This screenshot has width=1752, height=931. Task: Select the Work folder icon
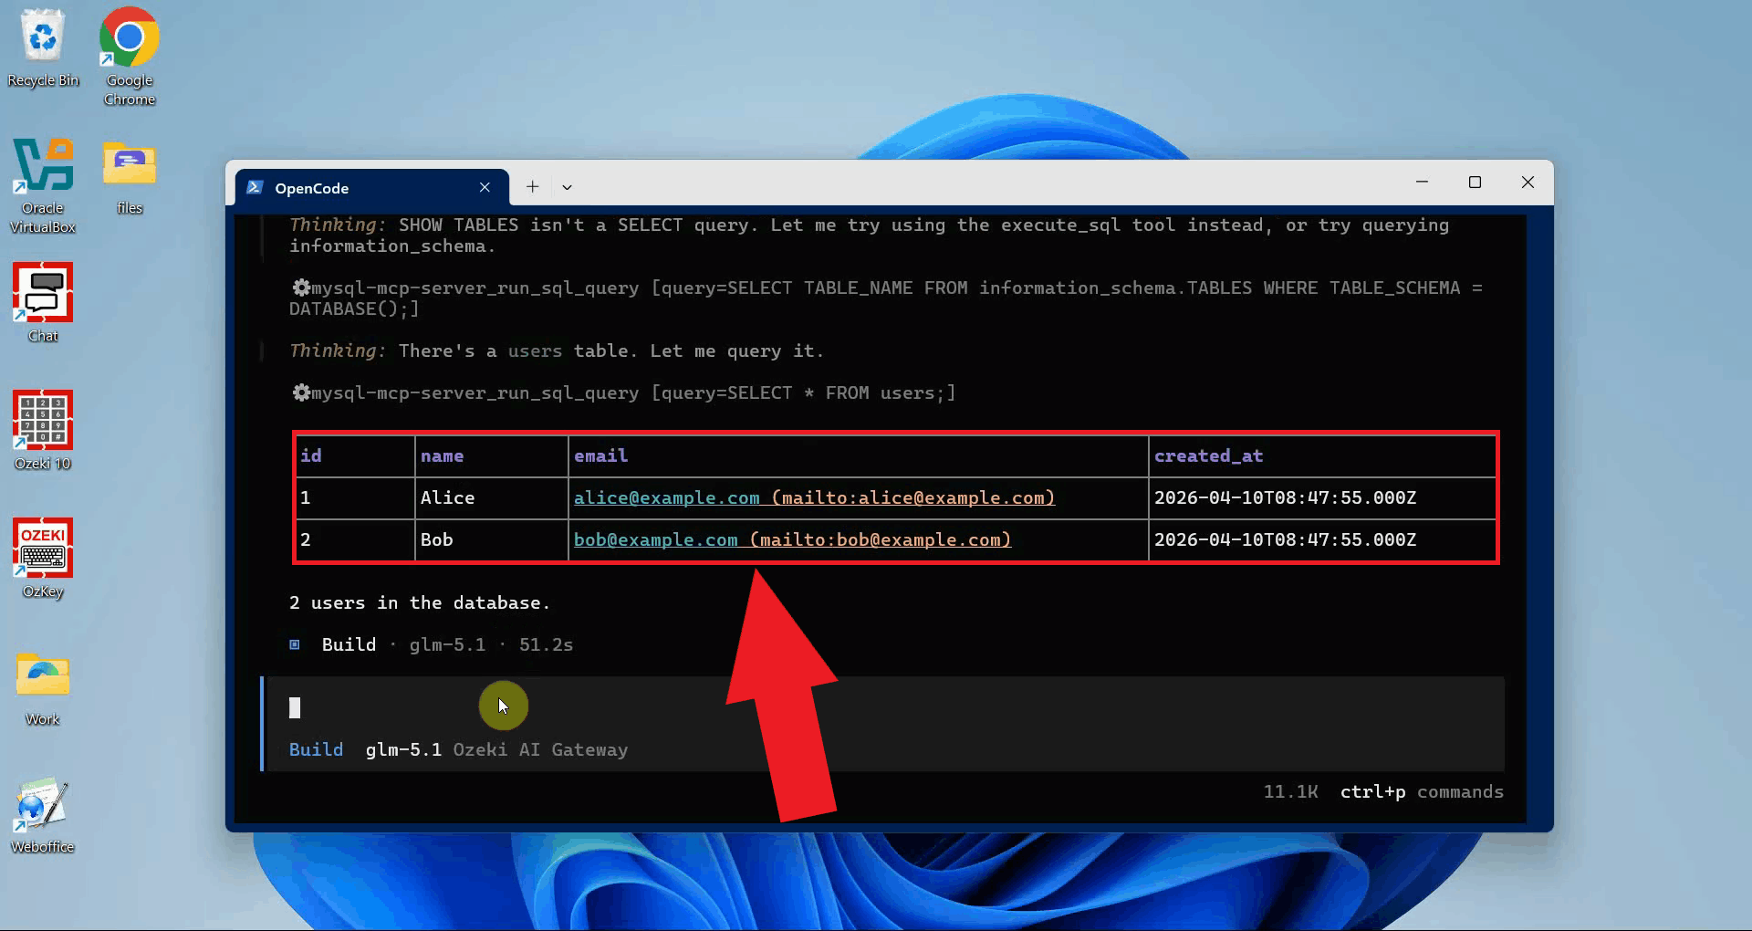[x=43, y=688]
